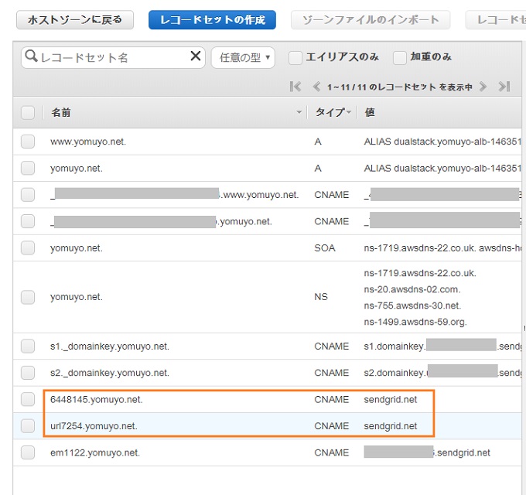This screenshot has height=495, width=526.
Task: Check the yomuyo.net. A record row
Action: (x=28, y=168)
